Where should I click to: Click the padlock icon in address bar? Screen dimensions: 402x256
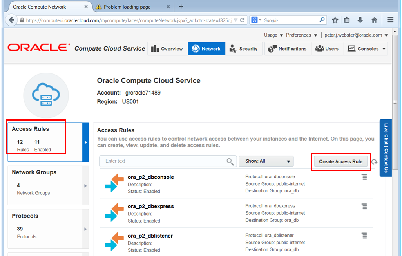(x=22, y=20)
